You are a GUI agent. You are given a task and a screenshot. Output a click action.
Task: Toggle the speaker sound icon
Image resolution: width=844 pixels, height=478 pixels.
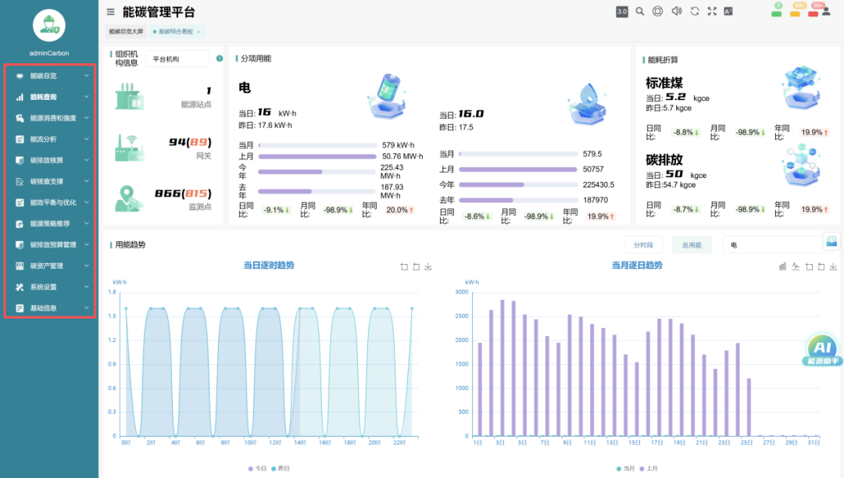point(677,11)
